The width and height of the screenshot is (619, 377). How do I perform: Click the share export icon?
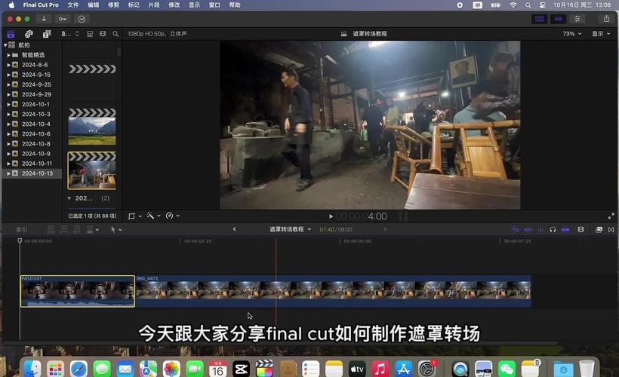[606, 19]
